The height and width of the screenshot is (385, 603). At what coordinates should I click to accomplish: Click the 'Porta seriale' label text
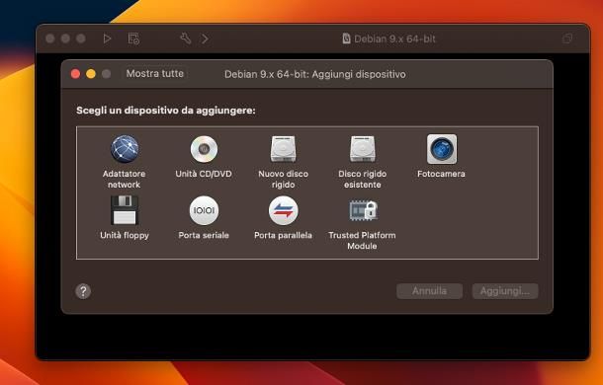coord(204,235)
